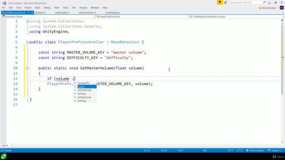285x160 pixels.
Task: Open the Debug menu
Action: click(x=47, y=8)
